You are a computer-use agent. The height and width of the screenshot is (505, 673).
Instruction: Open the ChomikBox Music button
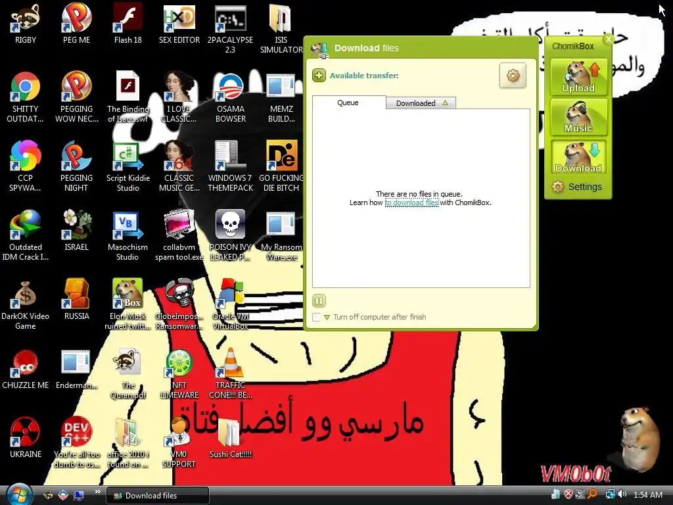click(578, 117)
